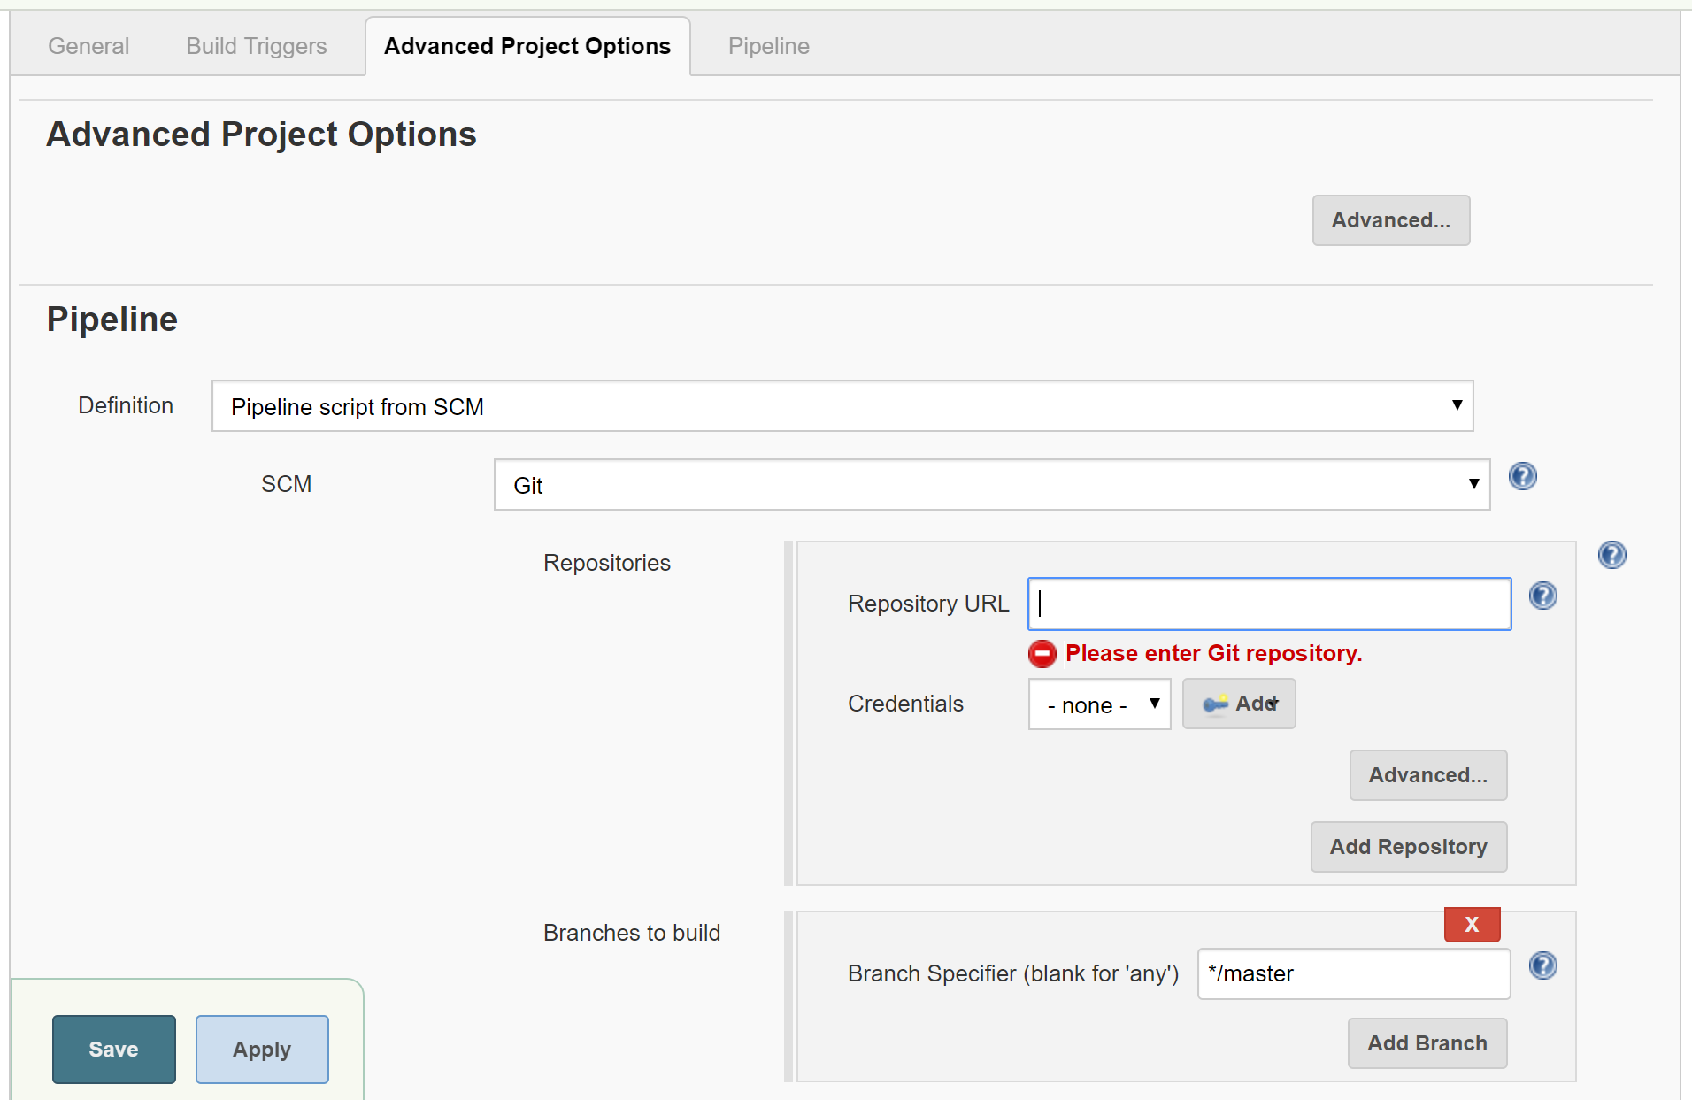The image size is (1692, 1100).
Task: Focus the Repository URL text field
Action: pos(1269,604)
